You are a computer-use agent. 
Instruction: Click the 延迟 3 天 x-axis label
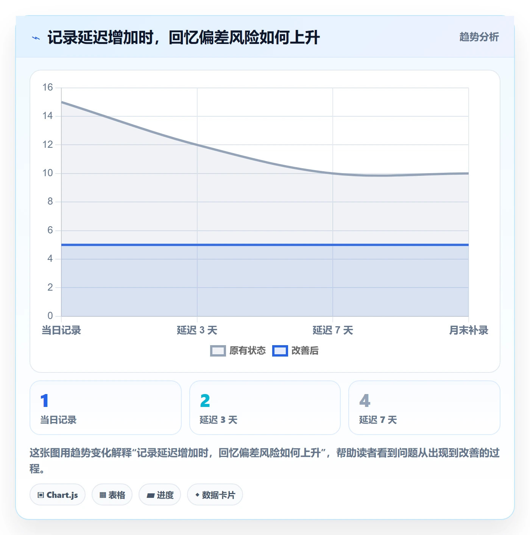197,330
